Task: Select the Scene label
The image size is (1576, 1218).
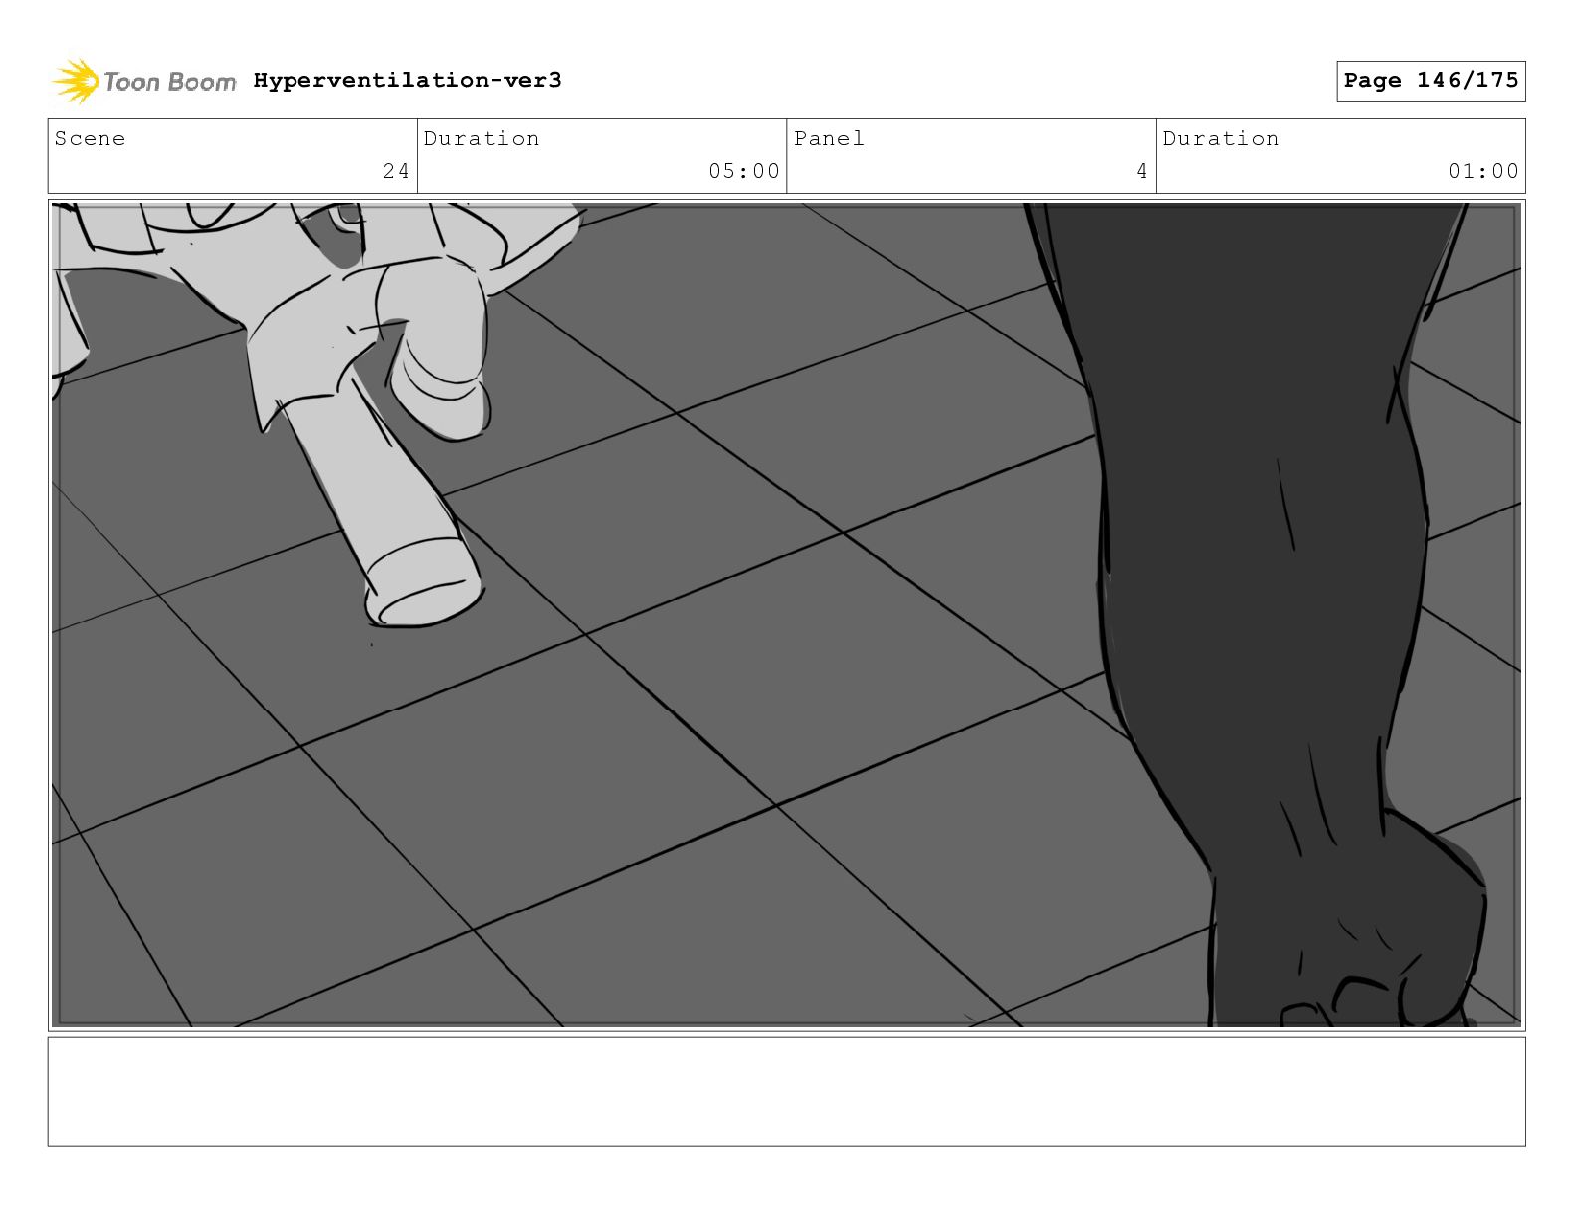Action: coord(91,138)
